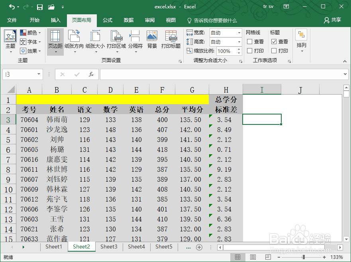
Task: Select column H header
Action: coord(226,89)
